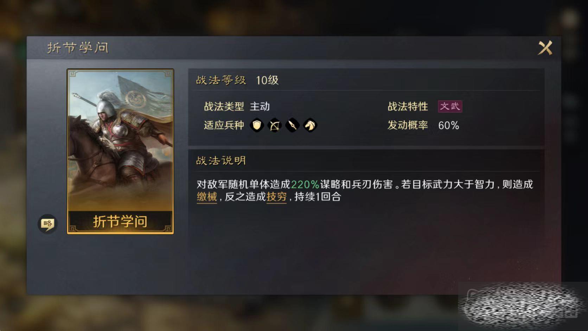Screen dimensions: 588x331
Task: Tap the horse cavalry troop icon
Action: (310, 125)
